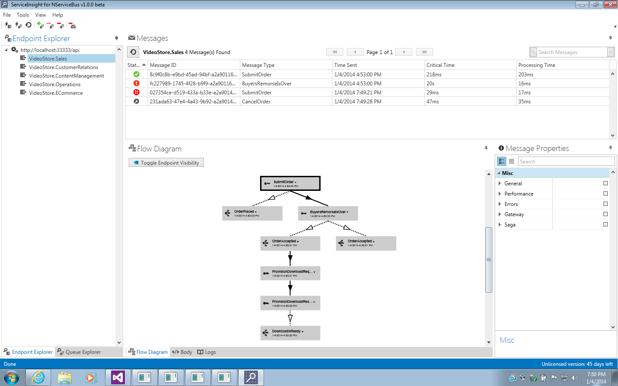Switch properties to categorized view
Screen dimensions: 618x386
502,161
